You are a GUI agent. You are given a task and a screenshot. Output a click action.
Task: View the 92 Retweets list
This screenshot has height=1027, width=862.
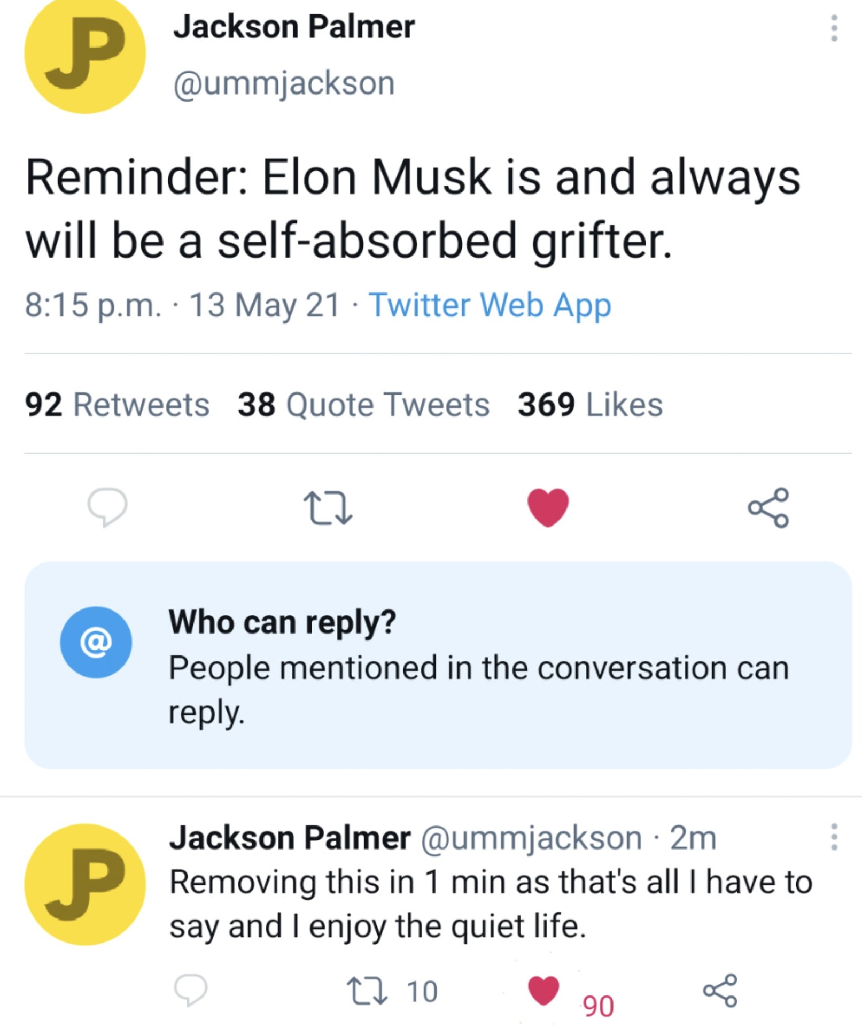pyautogui.click(x=117, y=404)
